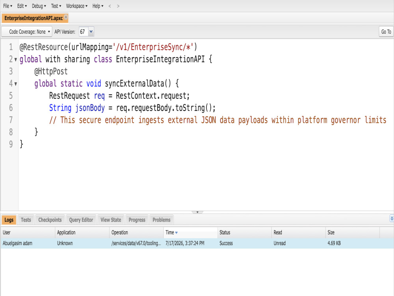Open the Edit menu
The height and width of the screenshot is (296, 394).
pos(22,6)
